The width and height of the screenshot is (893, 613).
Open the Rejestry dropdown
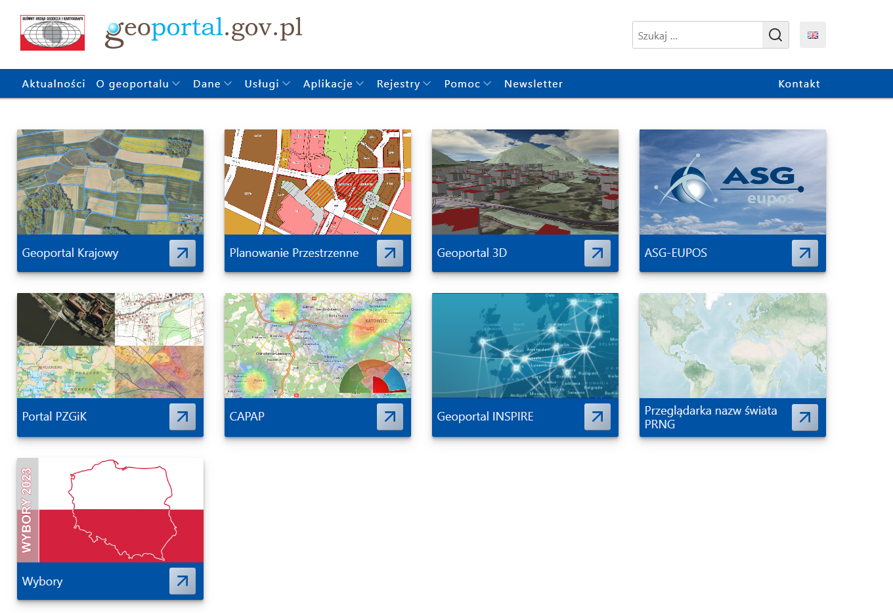[x=403, y=83]
